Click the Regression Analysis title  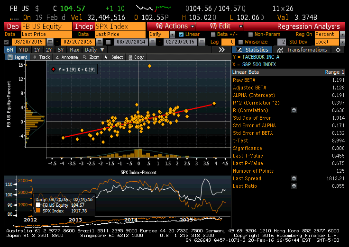click(x=309, y=26)
